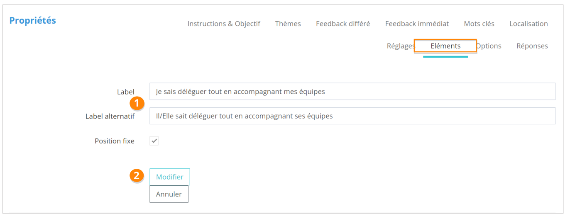Show the Localisation tab
Screen dimensions: 570x216
tap(528, 24)
